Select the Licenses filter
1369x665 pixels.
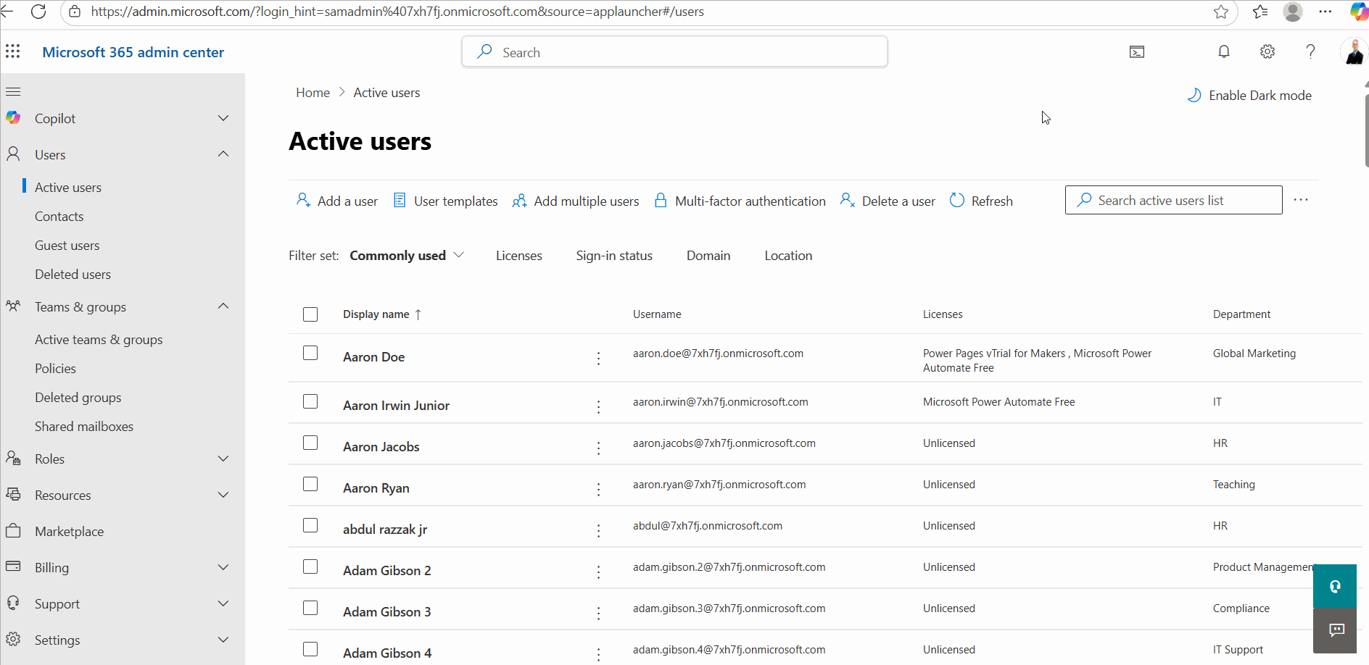(518, 256)
